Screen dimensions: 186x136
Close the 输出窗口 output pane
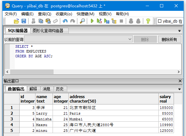click(180, 81)
